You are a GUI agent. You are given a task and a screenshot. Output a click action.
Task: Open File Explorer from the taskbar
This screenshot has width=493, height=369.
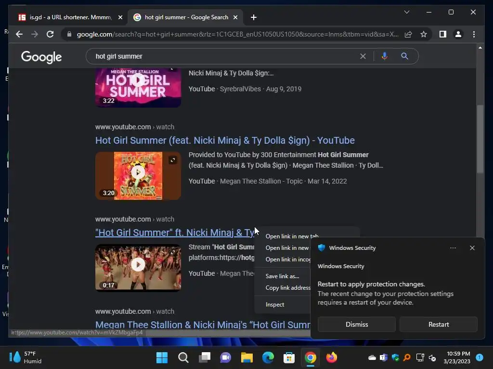click(x=247, y=357)
